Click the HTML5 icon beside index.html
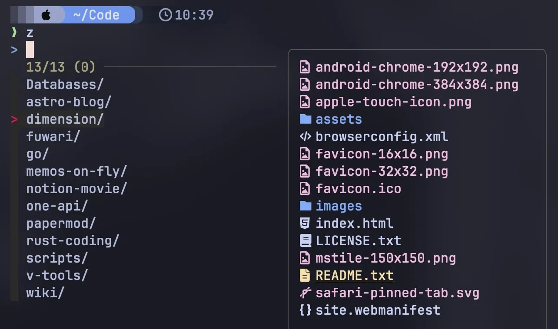The image size is (558, 329). tap(305, 224)
